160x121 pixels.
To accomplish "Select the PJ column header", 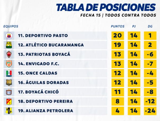I will tap(134, 26).
